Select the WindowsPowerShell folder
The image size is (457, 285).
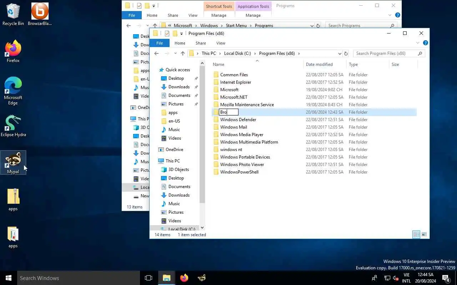click(x=239, y=172)
